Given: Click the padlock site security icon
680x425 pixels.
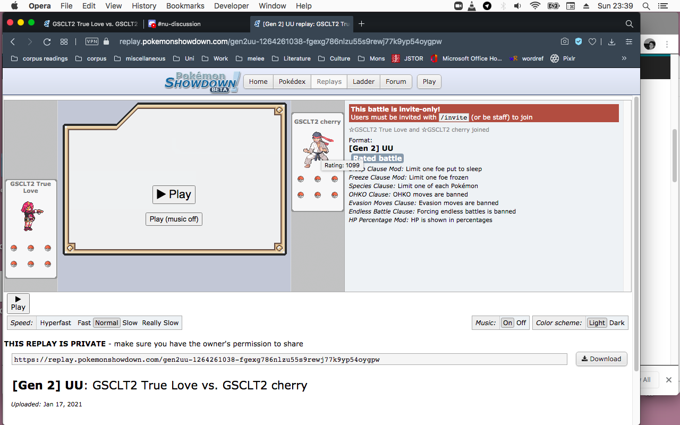Looking at the screenshot, I should 106,41.
